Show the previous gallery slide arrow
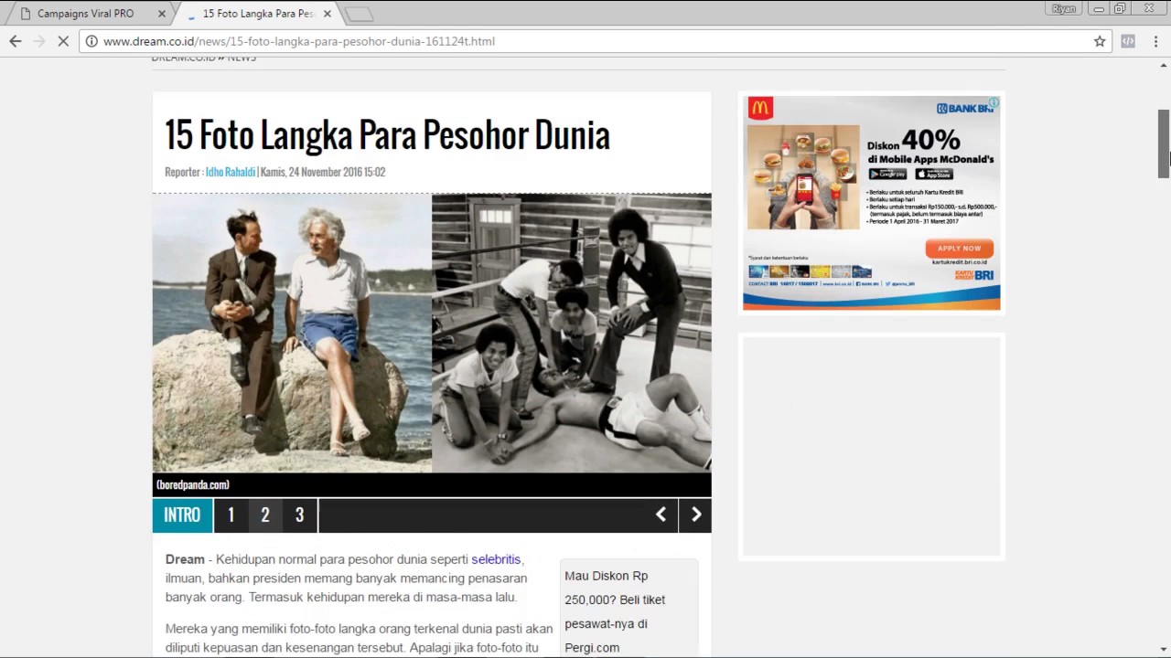This screenshot has height=658, width=1171. click(x=661, y=515)
